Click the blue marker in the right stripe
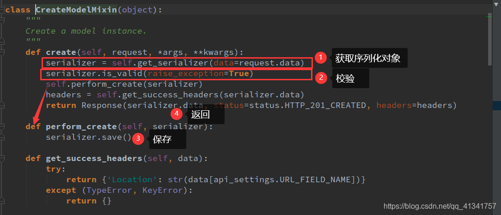Viewport: 501px width, 215px height. coord(496,106)
